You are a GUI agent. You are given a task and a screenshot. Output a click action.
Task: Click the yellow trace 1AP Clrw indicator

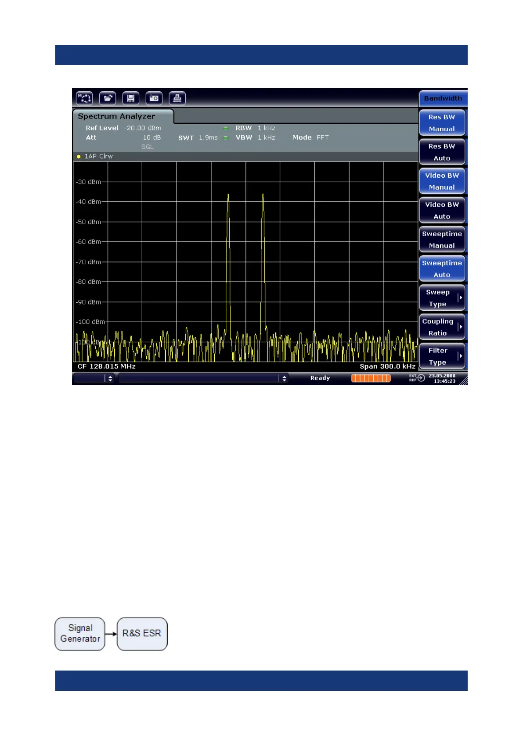(79, 157)
